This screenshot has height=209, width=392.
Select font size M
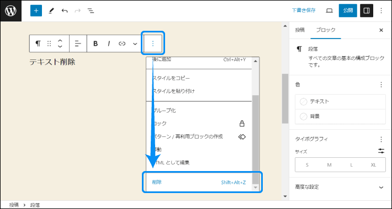coord(329,165)
